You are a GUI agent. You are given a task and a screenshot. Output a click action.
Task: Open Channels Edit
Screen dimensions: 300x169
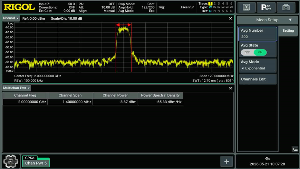point(257,79)
